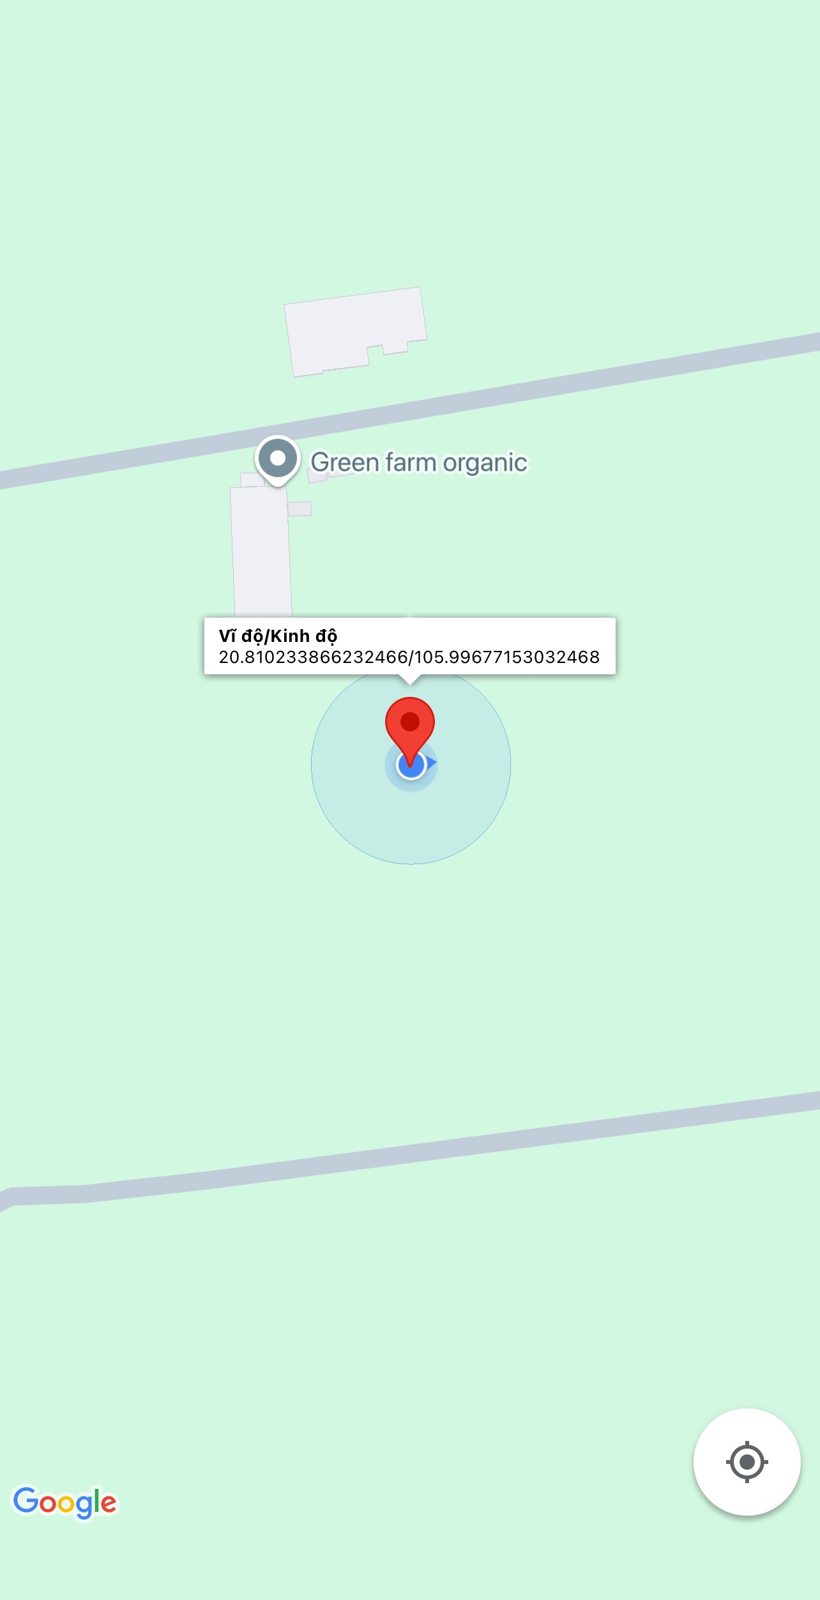Select the large building footprint above the upper road
820x1600 pixels.
[355, 331]
